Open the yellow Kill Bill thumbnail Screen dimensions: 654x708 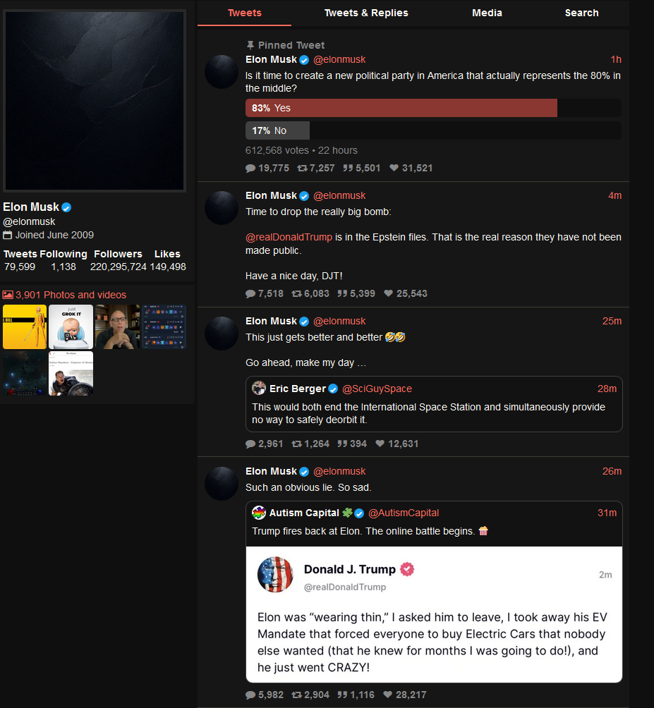(25, 327)
